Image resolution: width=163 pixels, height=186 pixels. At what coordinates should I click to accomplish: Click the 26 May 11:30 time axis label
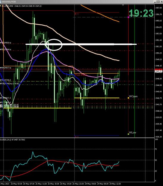pyautogui.click(x=41, y=184)
